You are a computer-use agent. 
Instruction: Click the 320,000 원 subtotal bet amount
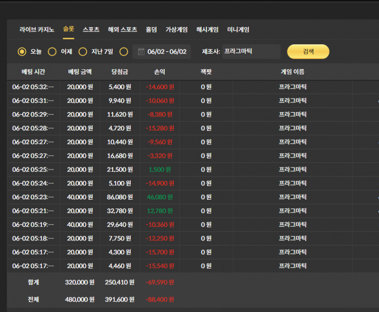(x=79, y=282)
